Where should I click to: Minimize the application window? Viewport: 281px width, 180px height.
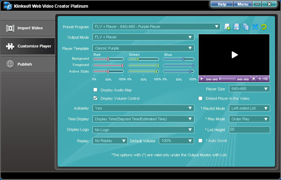coord(257,4)
